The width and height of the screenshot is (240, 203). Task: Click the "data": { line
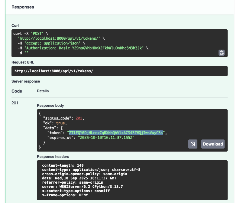pyautogui.click(x=53, y=128)
